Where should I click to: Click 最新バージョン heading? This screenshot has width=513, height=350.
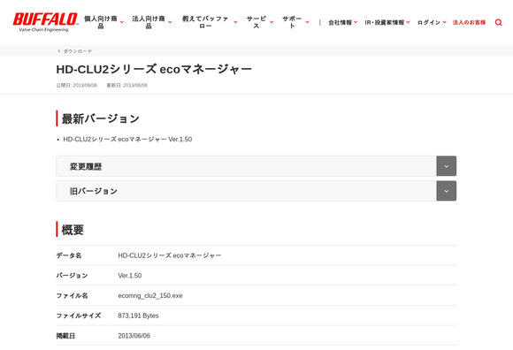click(x=101, y=118)
